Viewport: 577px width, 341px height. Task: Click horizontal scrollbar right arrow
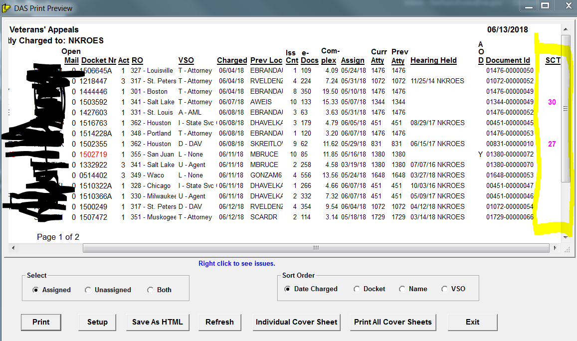coord(555,248)
